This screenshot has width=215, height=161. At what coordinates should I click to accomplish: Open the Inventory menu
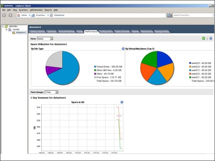coord(23,10)
